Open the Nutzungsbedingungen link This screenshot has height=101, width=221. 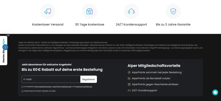coord(43,87)
